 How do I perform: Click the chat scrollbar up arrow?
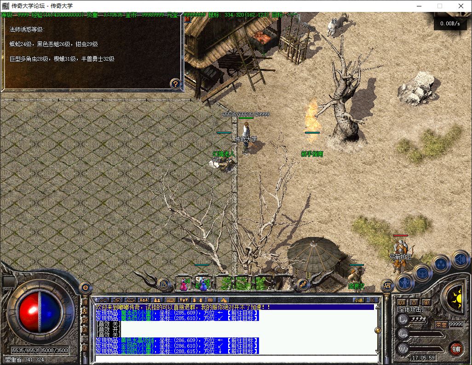[x=378, y=307]
